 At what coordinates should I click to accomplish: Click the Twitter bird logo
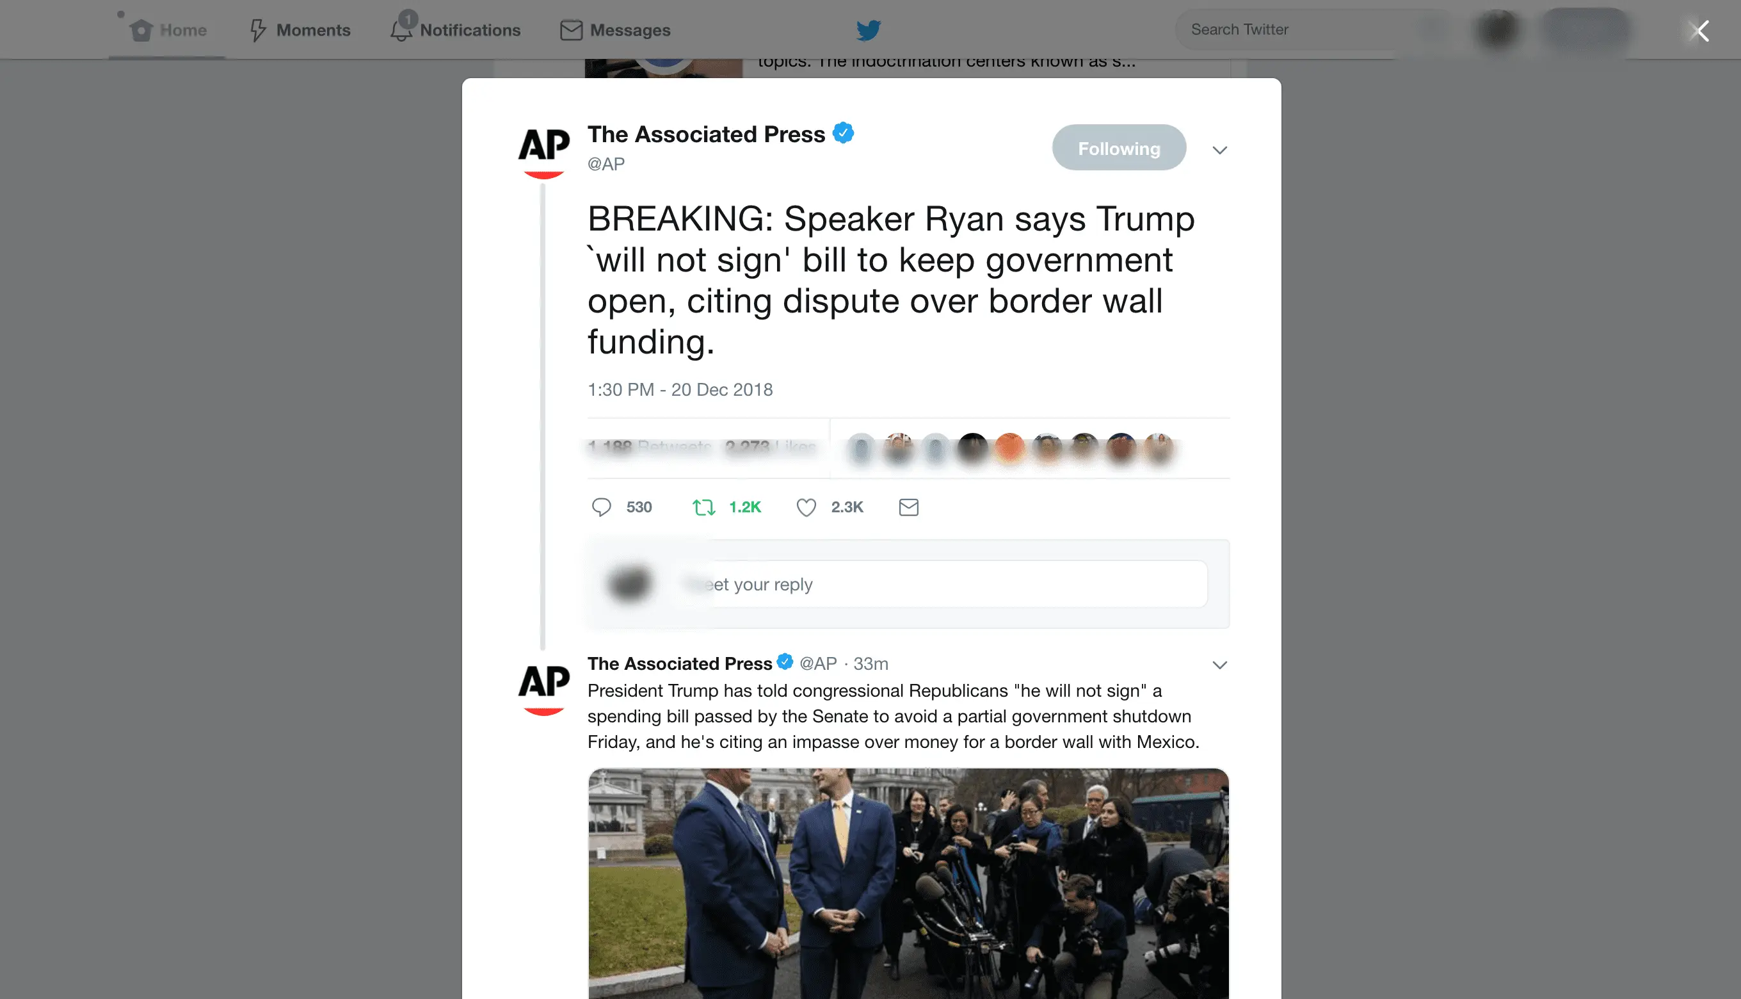[x=868, y=29]
